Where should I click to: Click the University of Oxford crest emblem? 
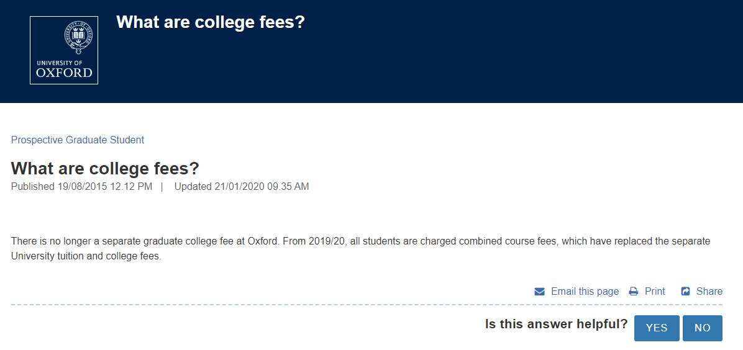tap(78, 37)
